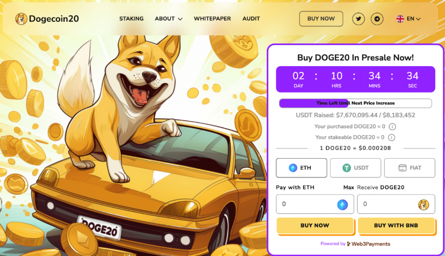The image size is (445, 256).
Task: Click the yellow BUY NOW presale button
Action: tap(315, 225)
